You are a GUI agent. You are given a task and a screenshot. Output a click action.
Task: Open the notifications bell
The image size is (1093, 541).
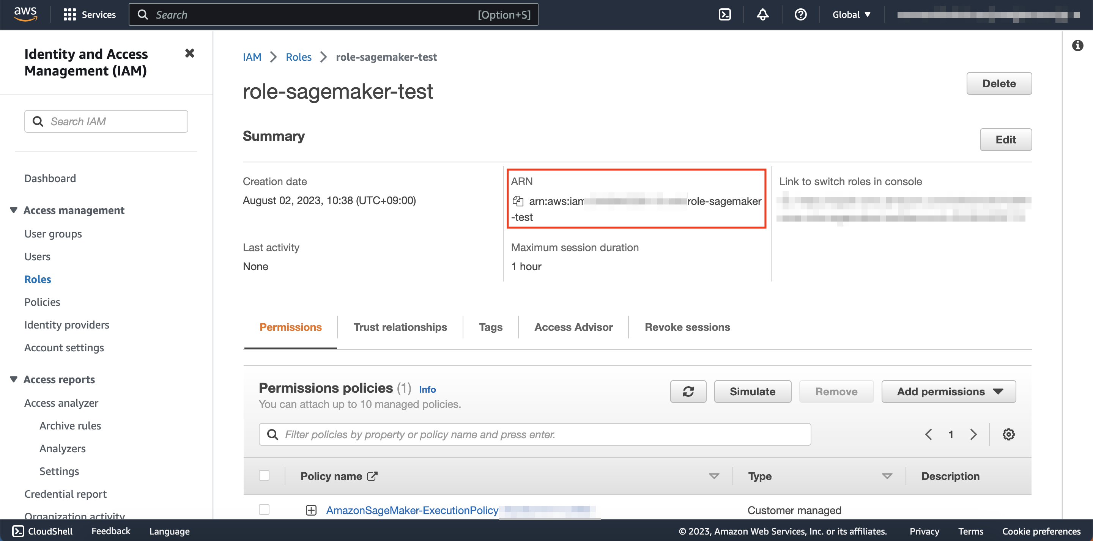(x=762, y=15)
